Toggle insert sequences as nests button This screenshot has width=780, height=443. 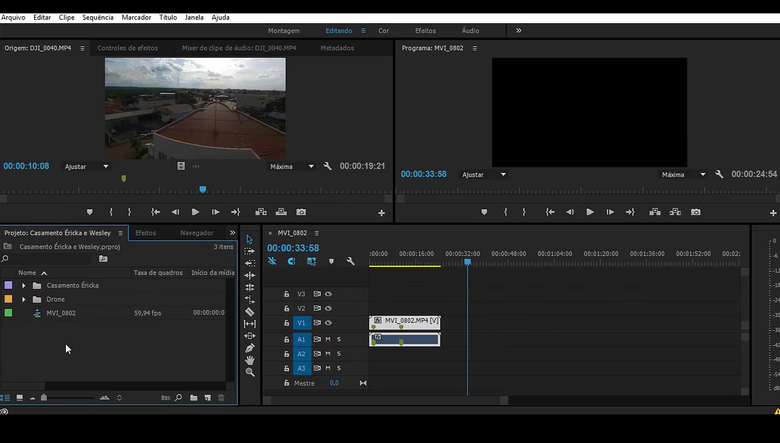272,261
